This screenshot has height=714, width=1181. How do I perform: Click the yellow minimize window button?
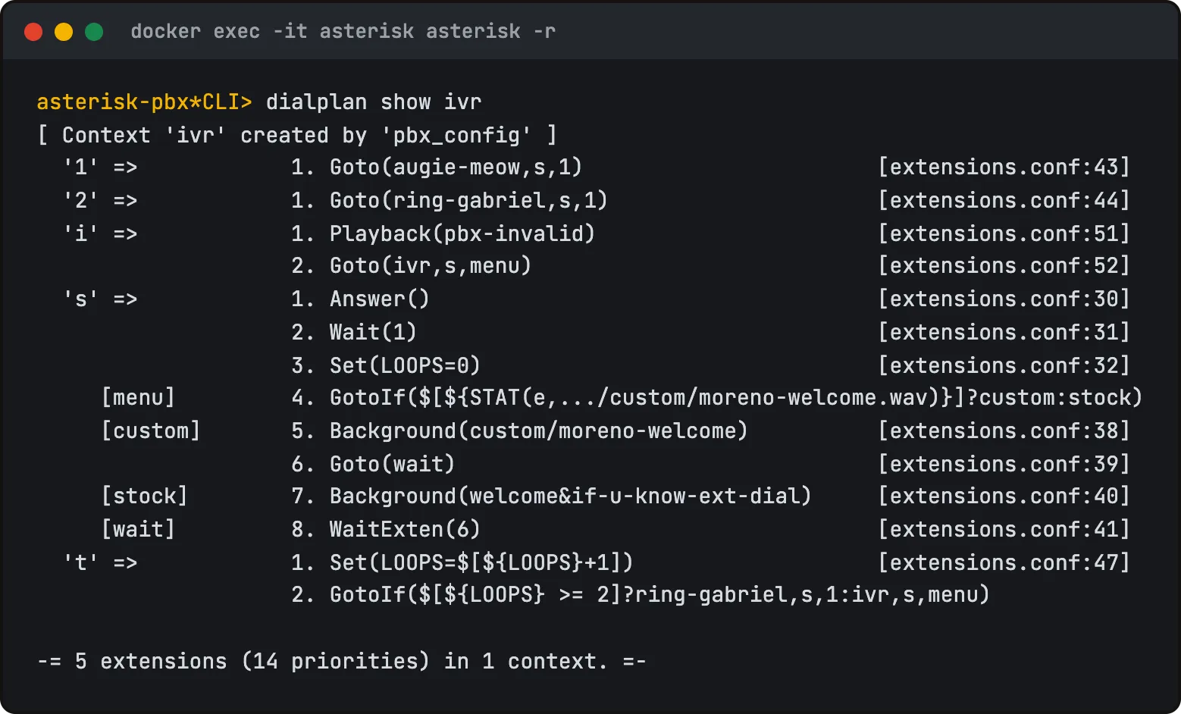tap(64, 32)
